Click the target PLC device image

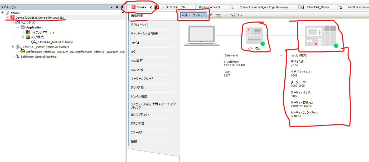tap(321, 36)
